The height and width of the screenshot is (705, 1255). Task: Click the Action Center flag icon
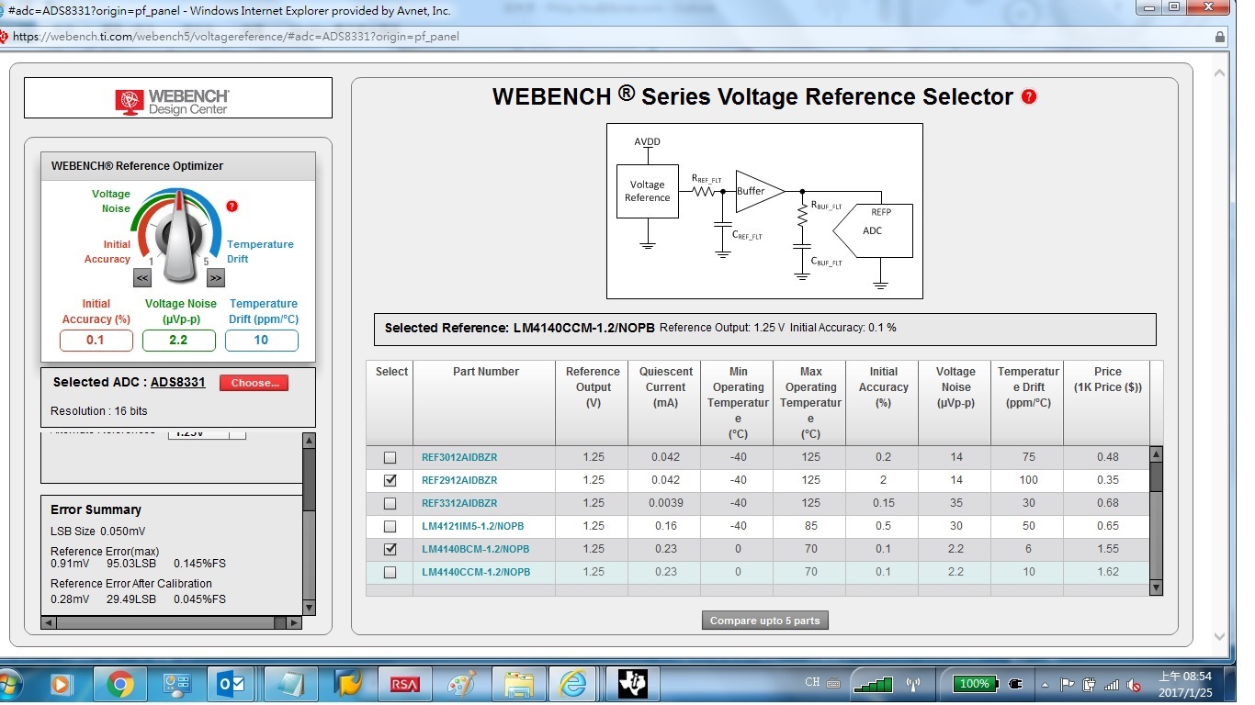1068,684
